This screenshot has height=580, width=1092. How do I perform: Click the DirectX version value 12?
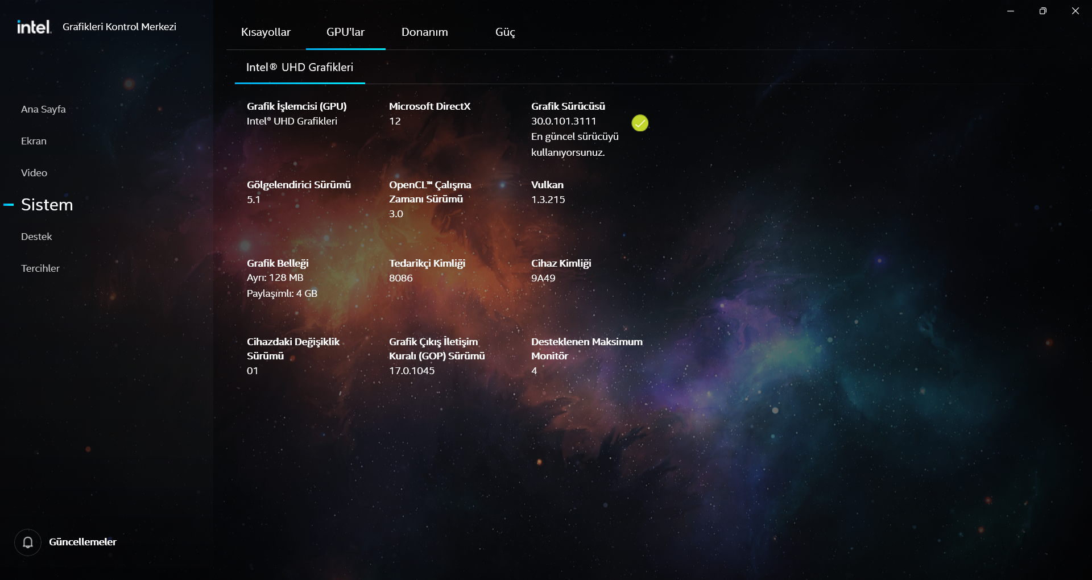coord(395,121)
